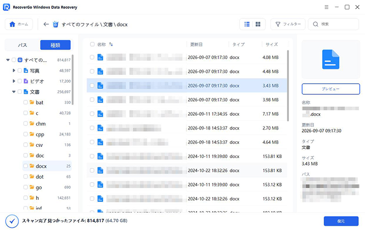Check the docx folder checkbox
The width and height of the screenshot is (365, 230).
[x=26, y=166]
